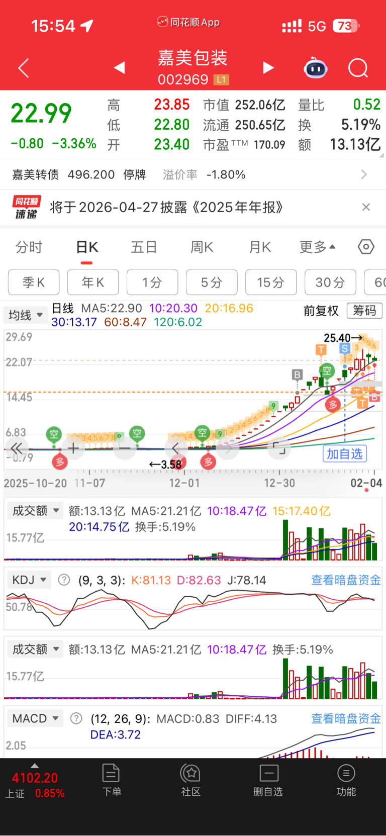This screenshot has height=836, width=386.
Task: Open the MACD indicator dropdown
Action: click(x=35, y=719)
